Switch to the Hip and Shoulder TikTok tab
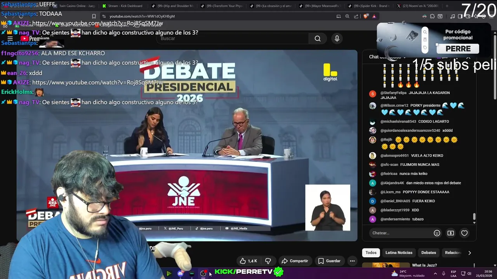The height and width of the screenshot is (279, 497). point(173,6)
